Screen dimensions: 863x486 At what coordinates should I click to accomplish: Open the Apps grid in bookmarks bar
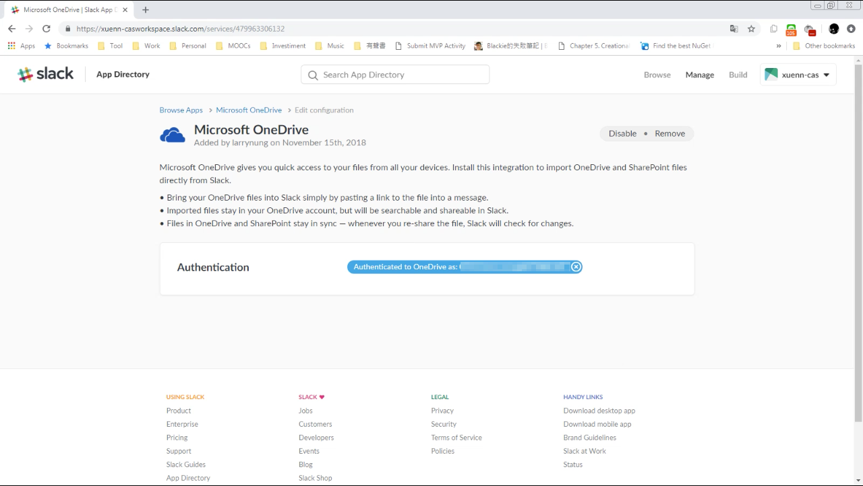[21, 46]
